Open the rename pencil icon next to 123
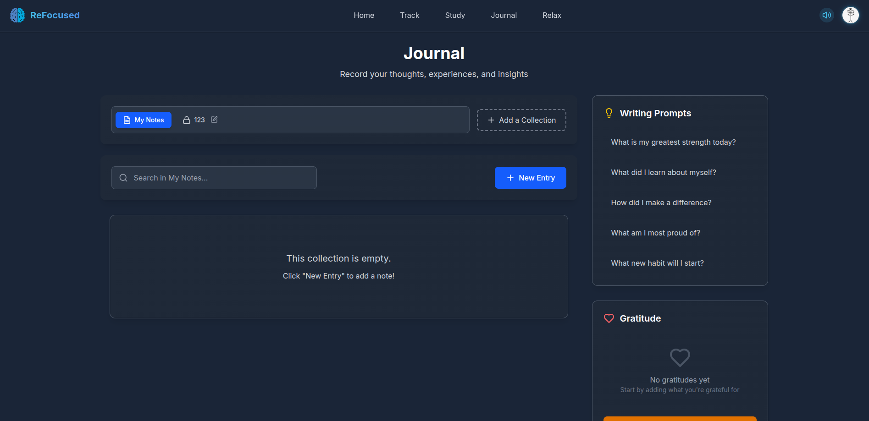 214,120
